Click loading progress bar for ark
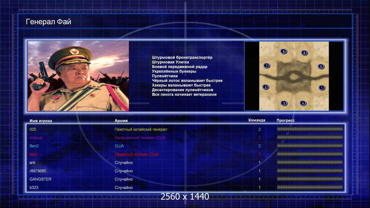370x208 pixels. 310,162
